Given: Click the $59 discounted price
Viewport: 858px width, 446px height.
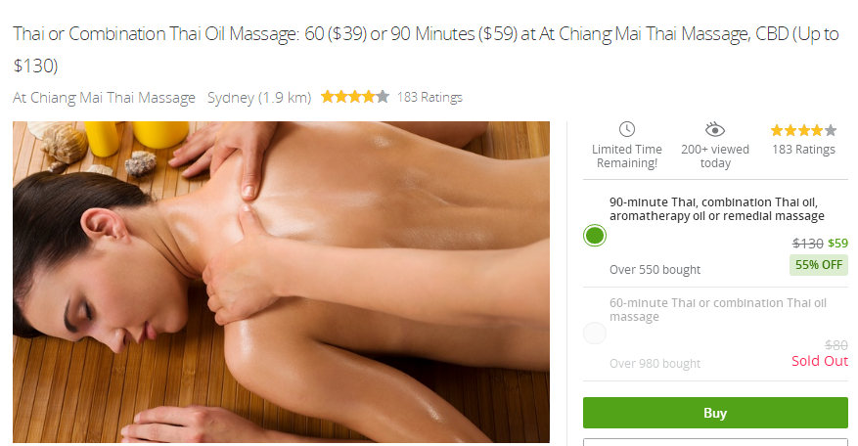Looking at the screenshot, I should [x=837, y=243].
